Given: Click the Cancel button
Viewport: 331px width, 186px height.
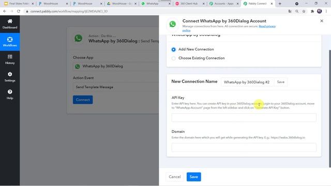Looking at the screenshot, I should [x=175, y=177].
